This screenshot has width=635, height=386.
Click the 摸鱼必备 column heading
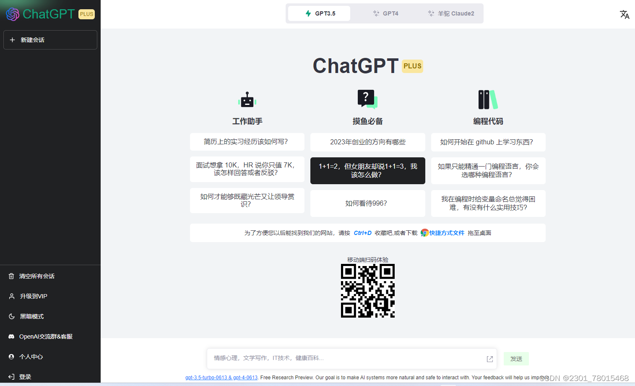click(x=368, y=121)
